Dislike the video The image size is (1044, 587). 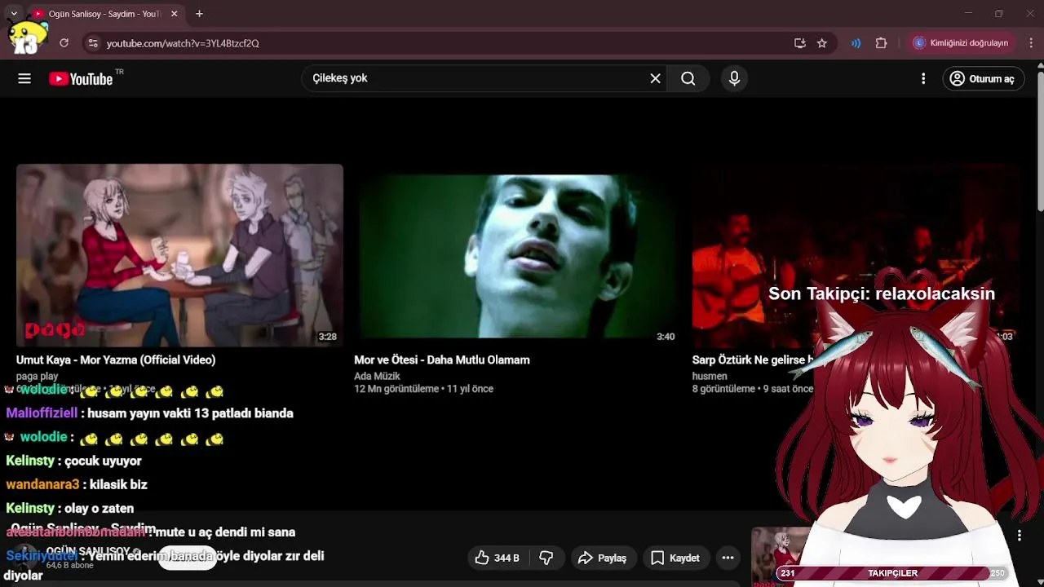[546, 558]
